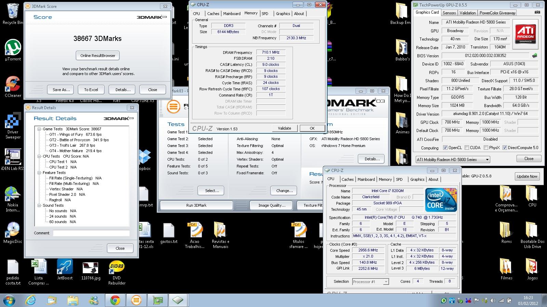The height and width of the screenshot is (307, 547).
Task: Select GT1 - Wings of Fury result row
Action: point(75,134)
